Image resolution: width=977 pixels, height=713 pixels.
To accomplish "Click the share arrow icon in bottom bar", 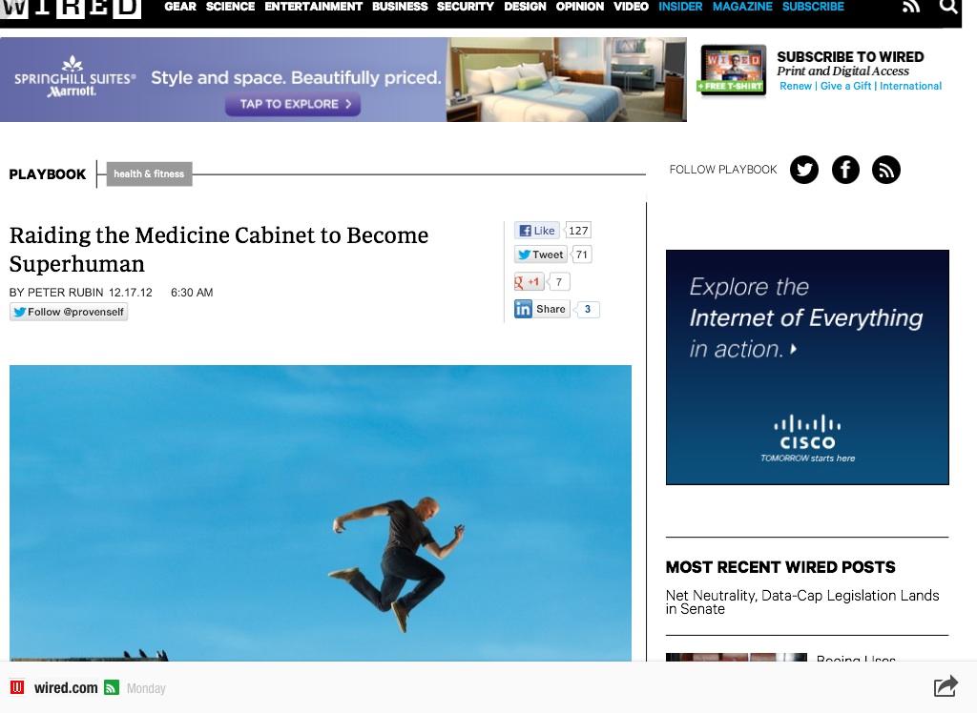I will (x=946, y=686).
